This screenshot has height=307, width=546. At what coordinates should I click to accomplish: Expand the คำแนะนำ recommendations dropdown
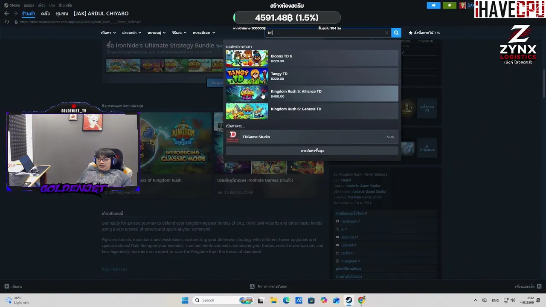[x=131, y=33]
